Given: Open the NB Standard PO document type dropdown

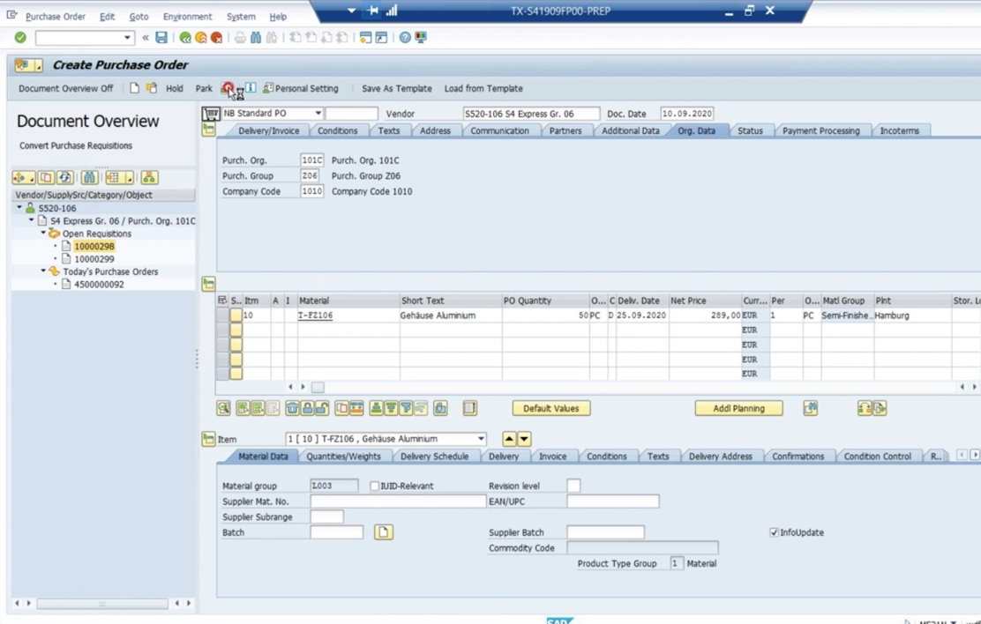Looking at the screenshot, I should point(318,113).
